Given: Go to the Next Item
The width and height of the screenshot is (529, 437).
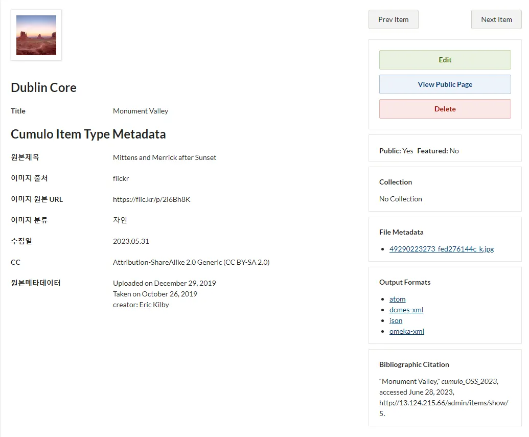Looking at the screenshot, I should [496, 19].
